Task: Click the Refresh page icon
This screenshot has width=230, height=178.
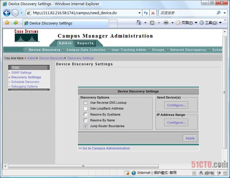Action: click(x=146, y=13)
